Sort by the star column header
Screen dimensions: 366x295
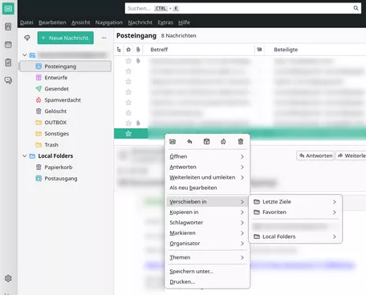tap(128, 50)
